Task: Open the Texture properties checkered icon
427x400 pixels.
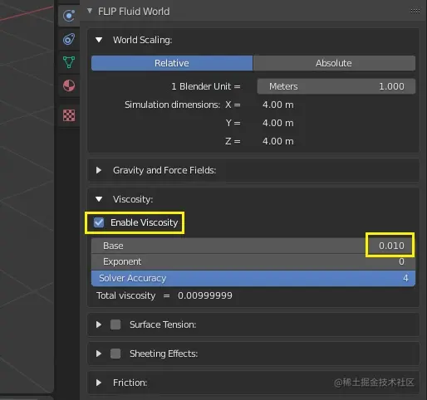Action: coord(69,115)
